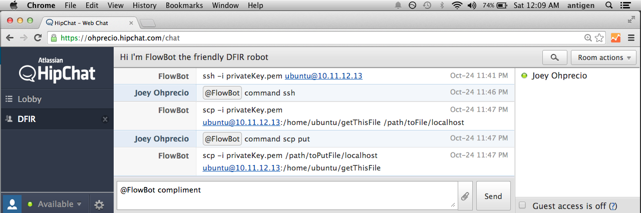Click the Atlassian HipChat logo
The width and height of the screenshot is (641, 213).
pos(57,69)
